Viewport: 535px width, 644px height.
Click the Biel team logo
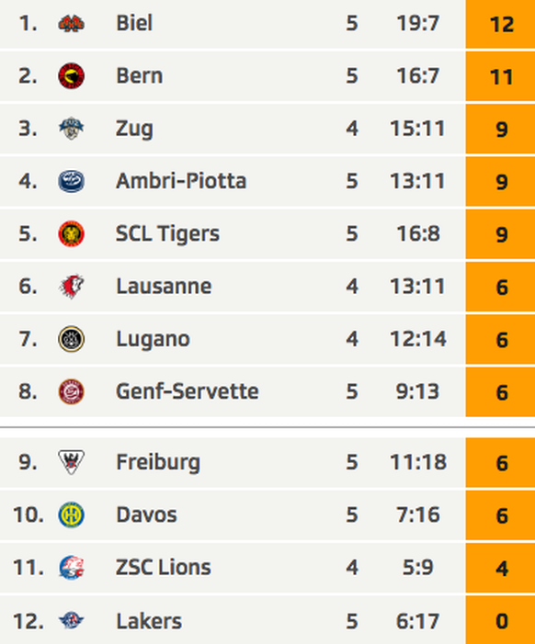tap(71, 23)
